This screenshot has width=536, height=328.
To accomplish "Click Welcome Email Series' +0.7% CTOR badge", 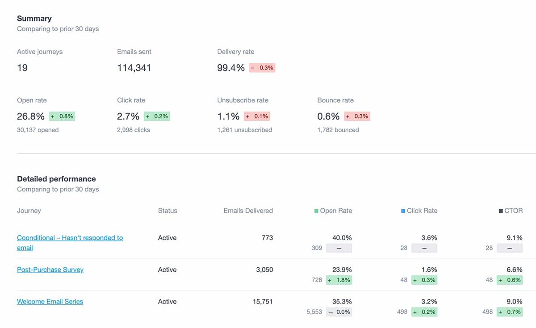I will [509, 312].
